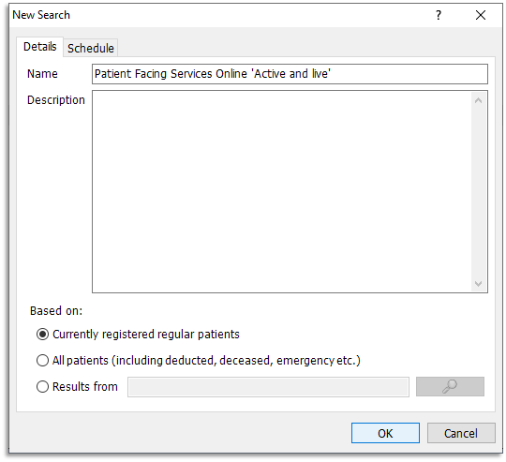Click the New Search title bar
The image size is (506, 462).
pyautogui.click(x=219, y=15)
